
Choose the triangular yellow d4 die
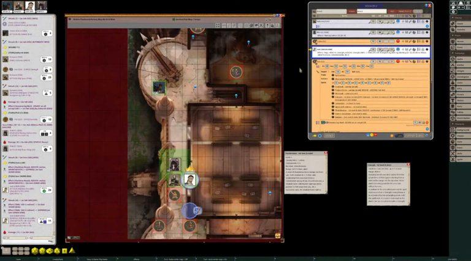point(72,251)
